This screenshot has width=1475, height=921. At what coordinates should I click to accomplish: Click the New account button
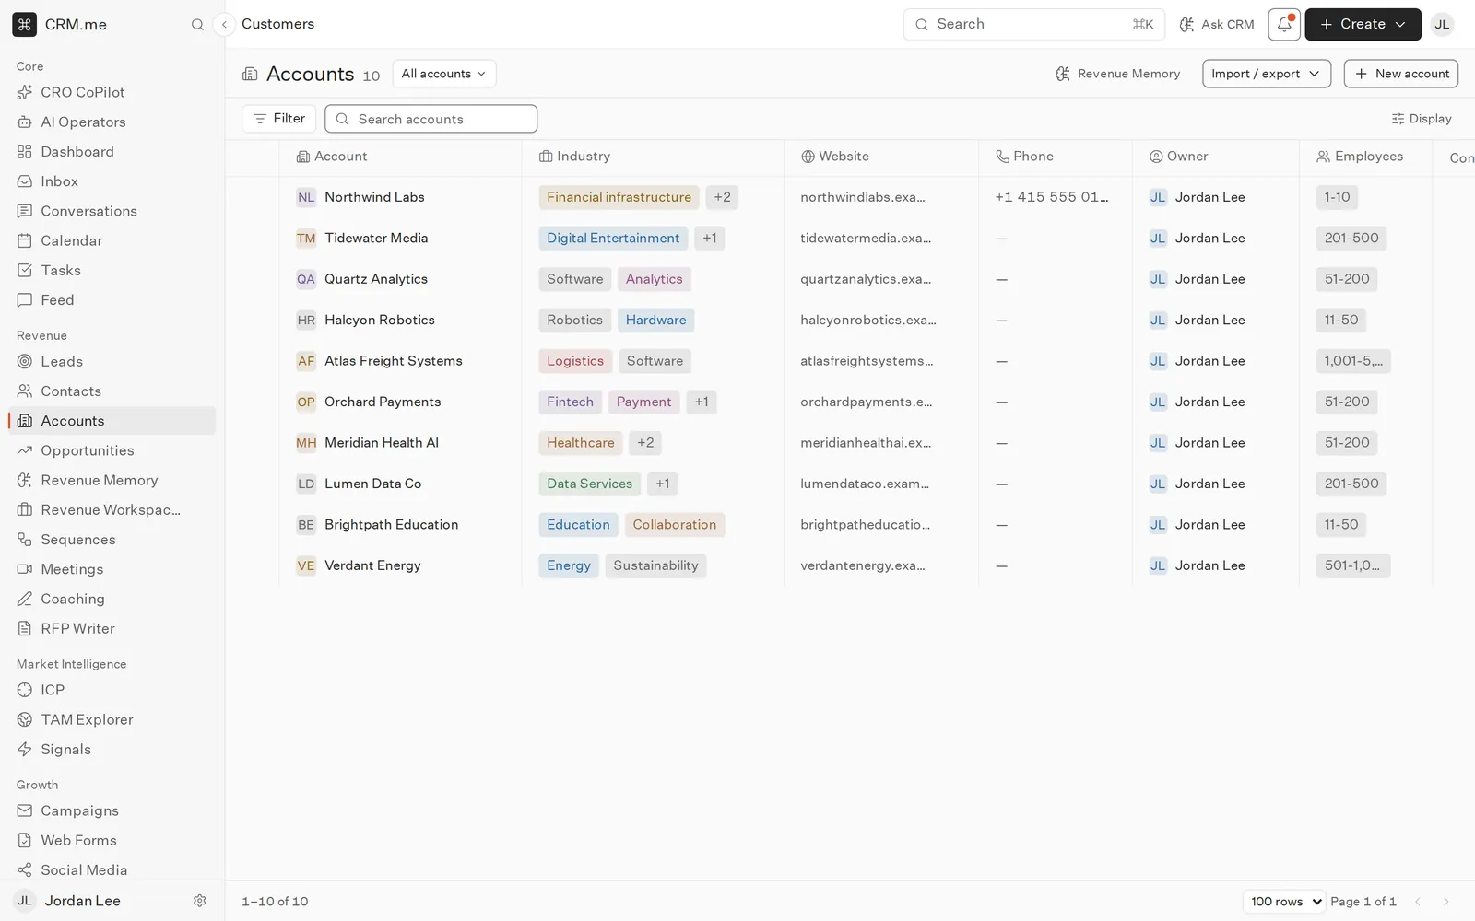click(x=1400, y=74)
